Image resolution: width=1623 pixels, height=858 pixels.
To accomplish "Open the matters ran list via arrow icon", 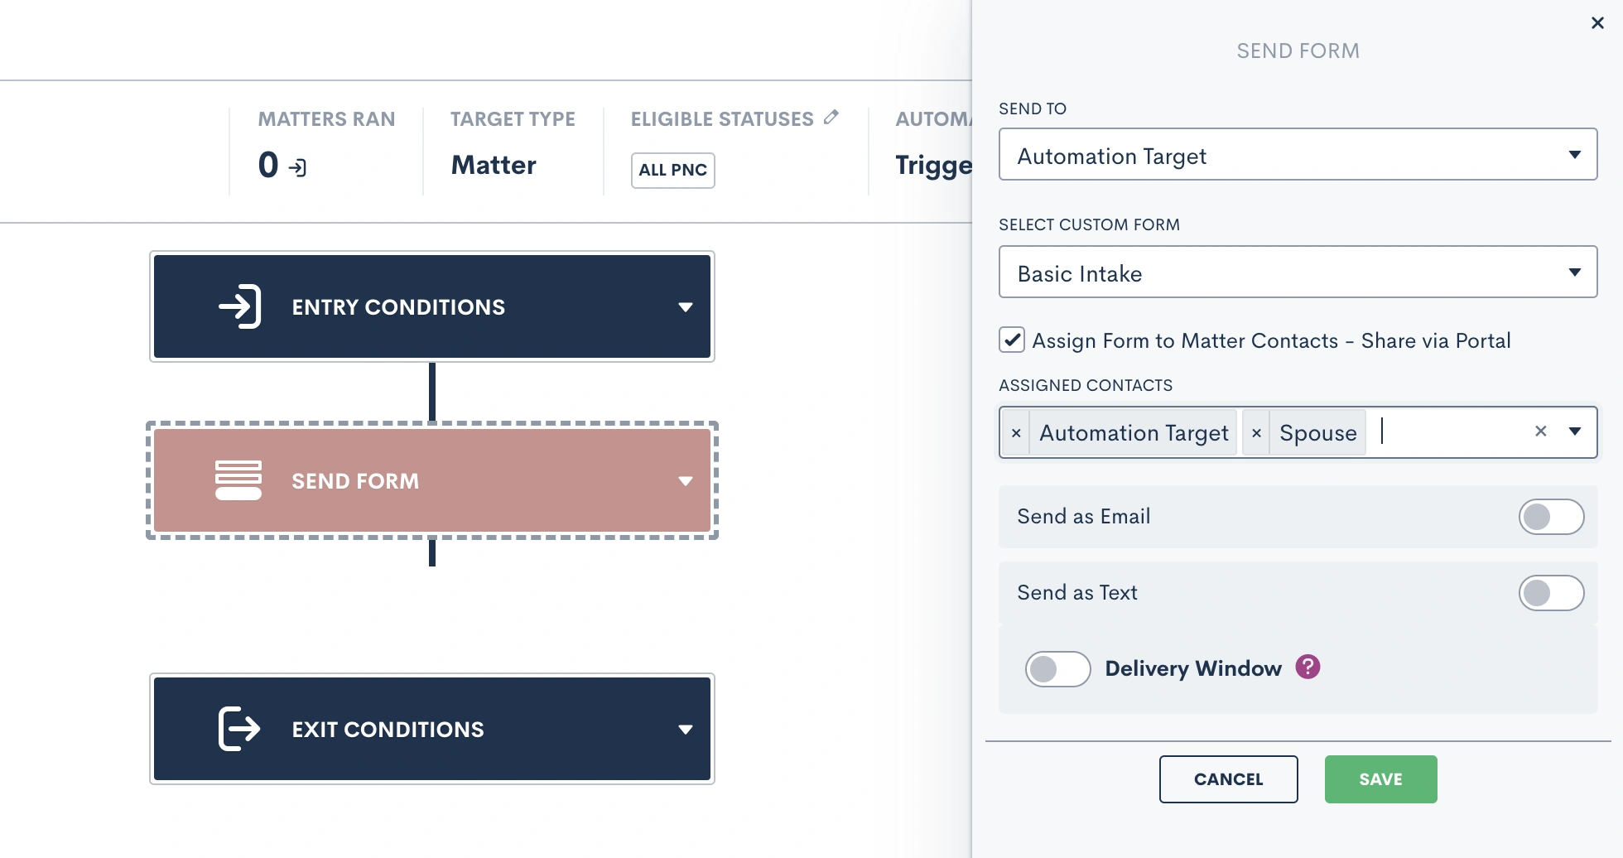I will pyautogui.click(x=297, y=167).
